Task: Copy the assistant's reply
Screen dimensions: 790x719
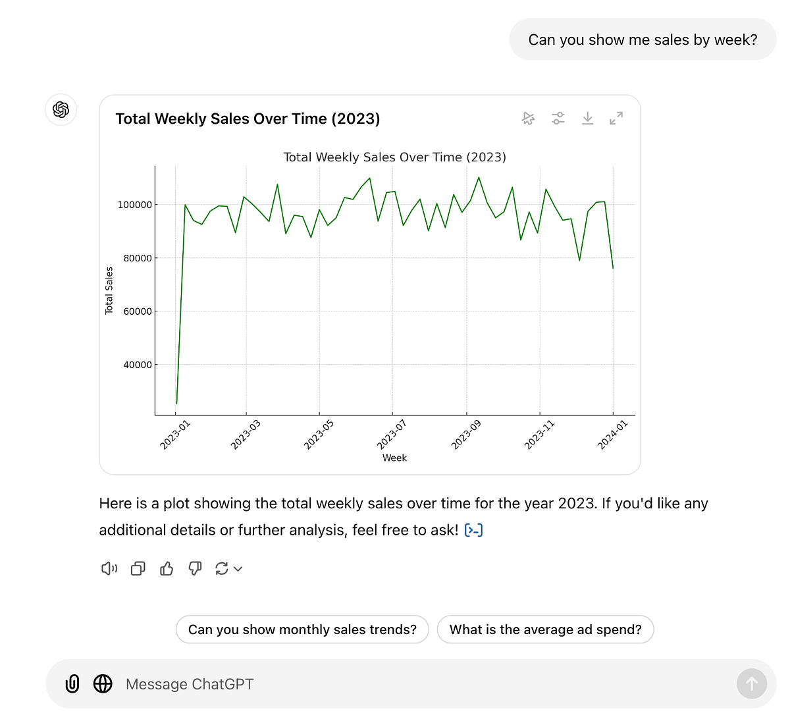Action: click(138, 568)
